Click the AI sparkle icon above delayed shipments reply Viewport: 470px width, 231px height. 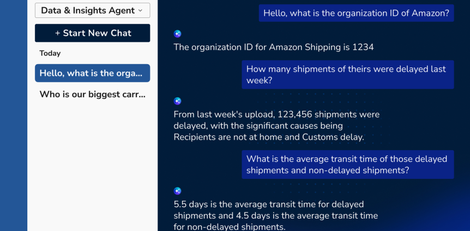[177, 101]
